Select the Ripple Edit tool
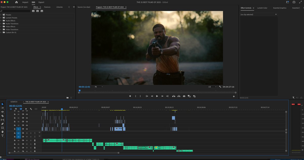The width and height of the screenshot is (304, 160). point(3,112)
